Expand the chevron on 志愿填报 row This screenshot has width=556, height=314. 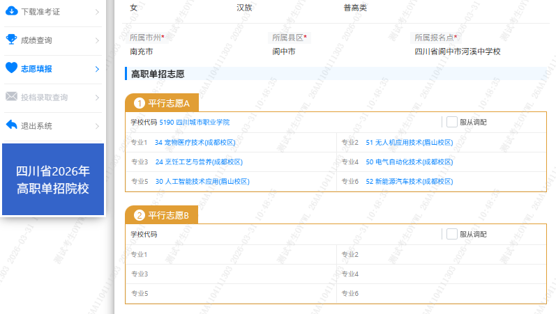[x=97, y=69]
